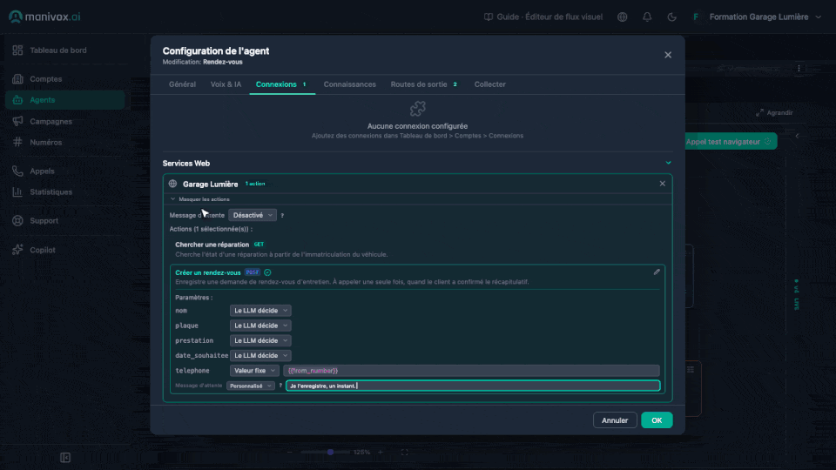Click Agrandir to expand the editor
Viewport: 836px width, 470px height.
click(x=774, y=113)
